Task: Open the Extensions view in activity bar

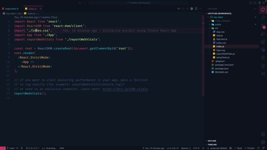Action: (263, 42)
